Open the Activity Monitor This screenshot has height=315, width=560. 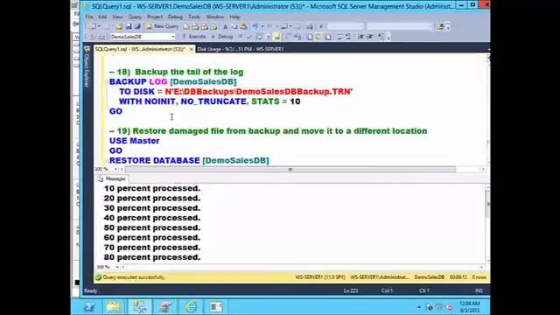click(x=310, y=26)
